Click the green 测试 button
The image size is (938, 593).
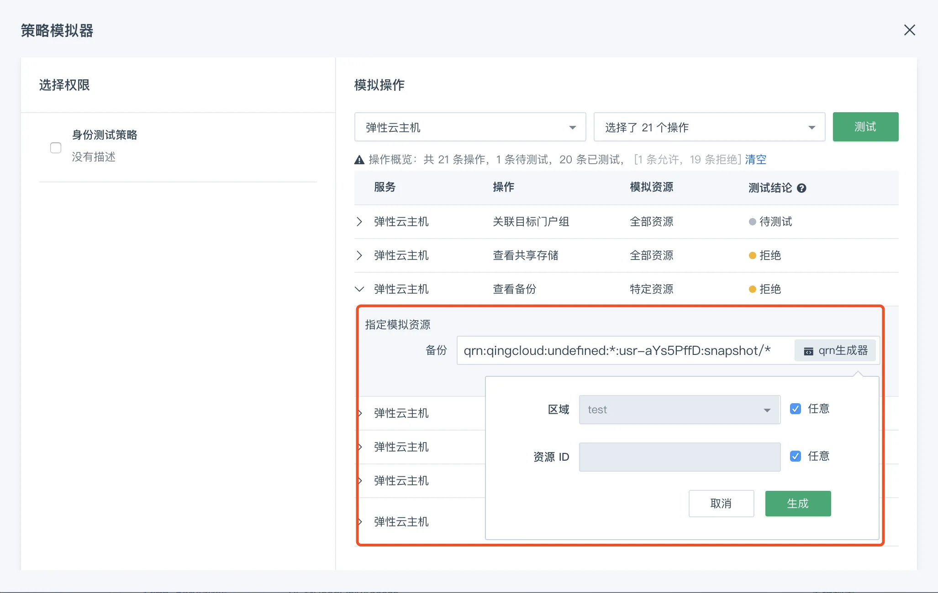865,127
